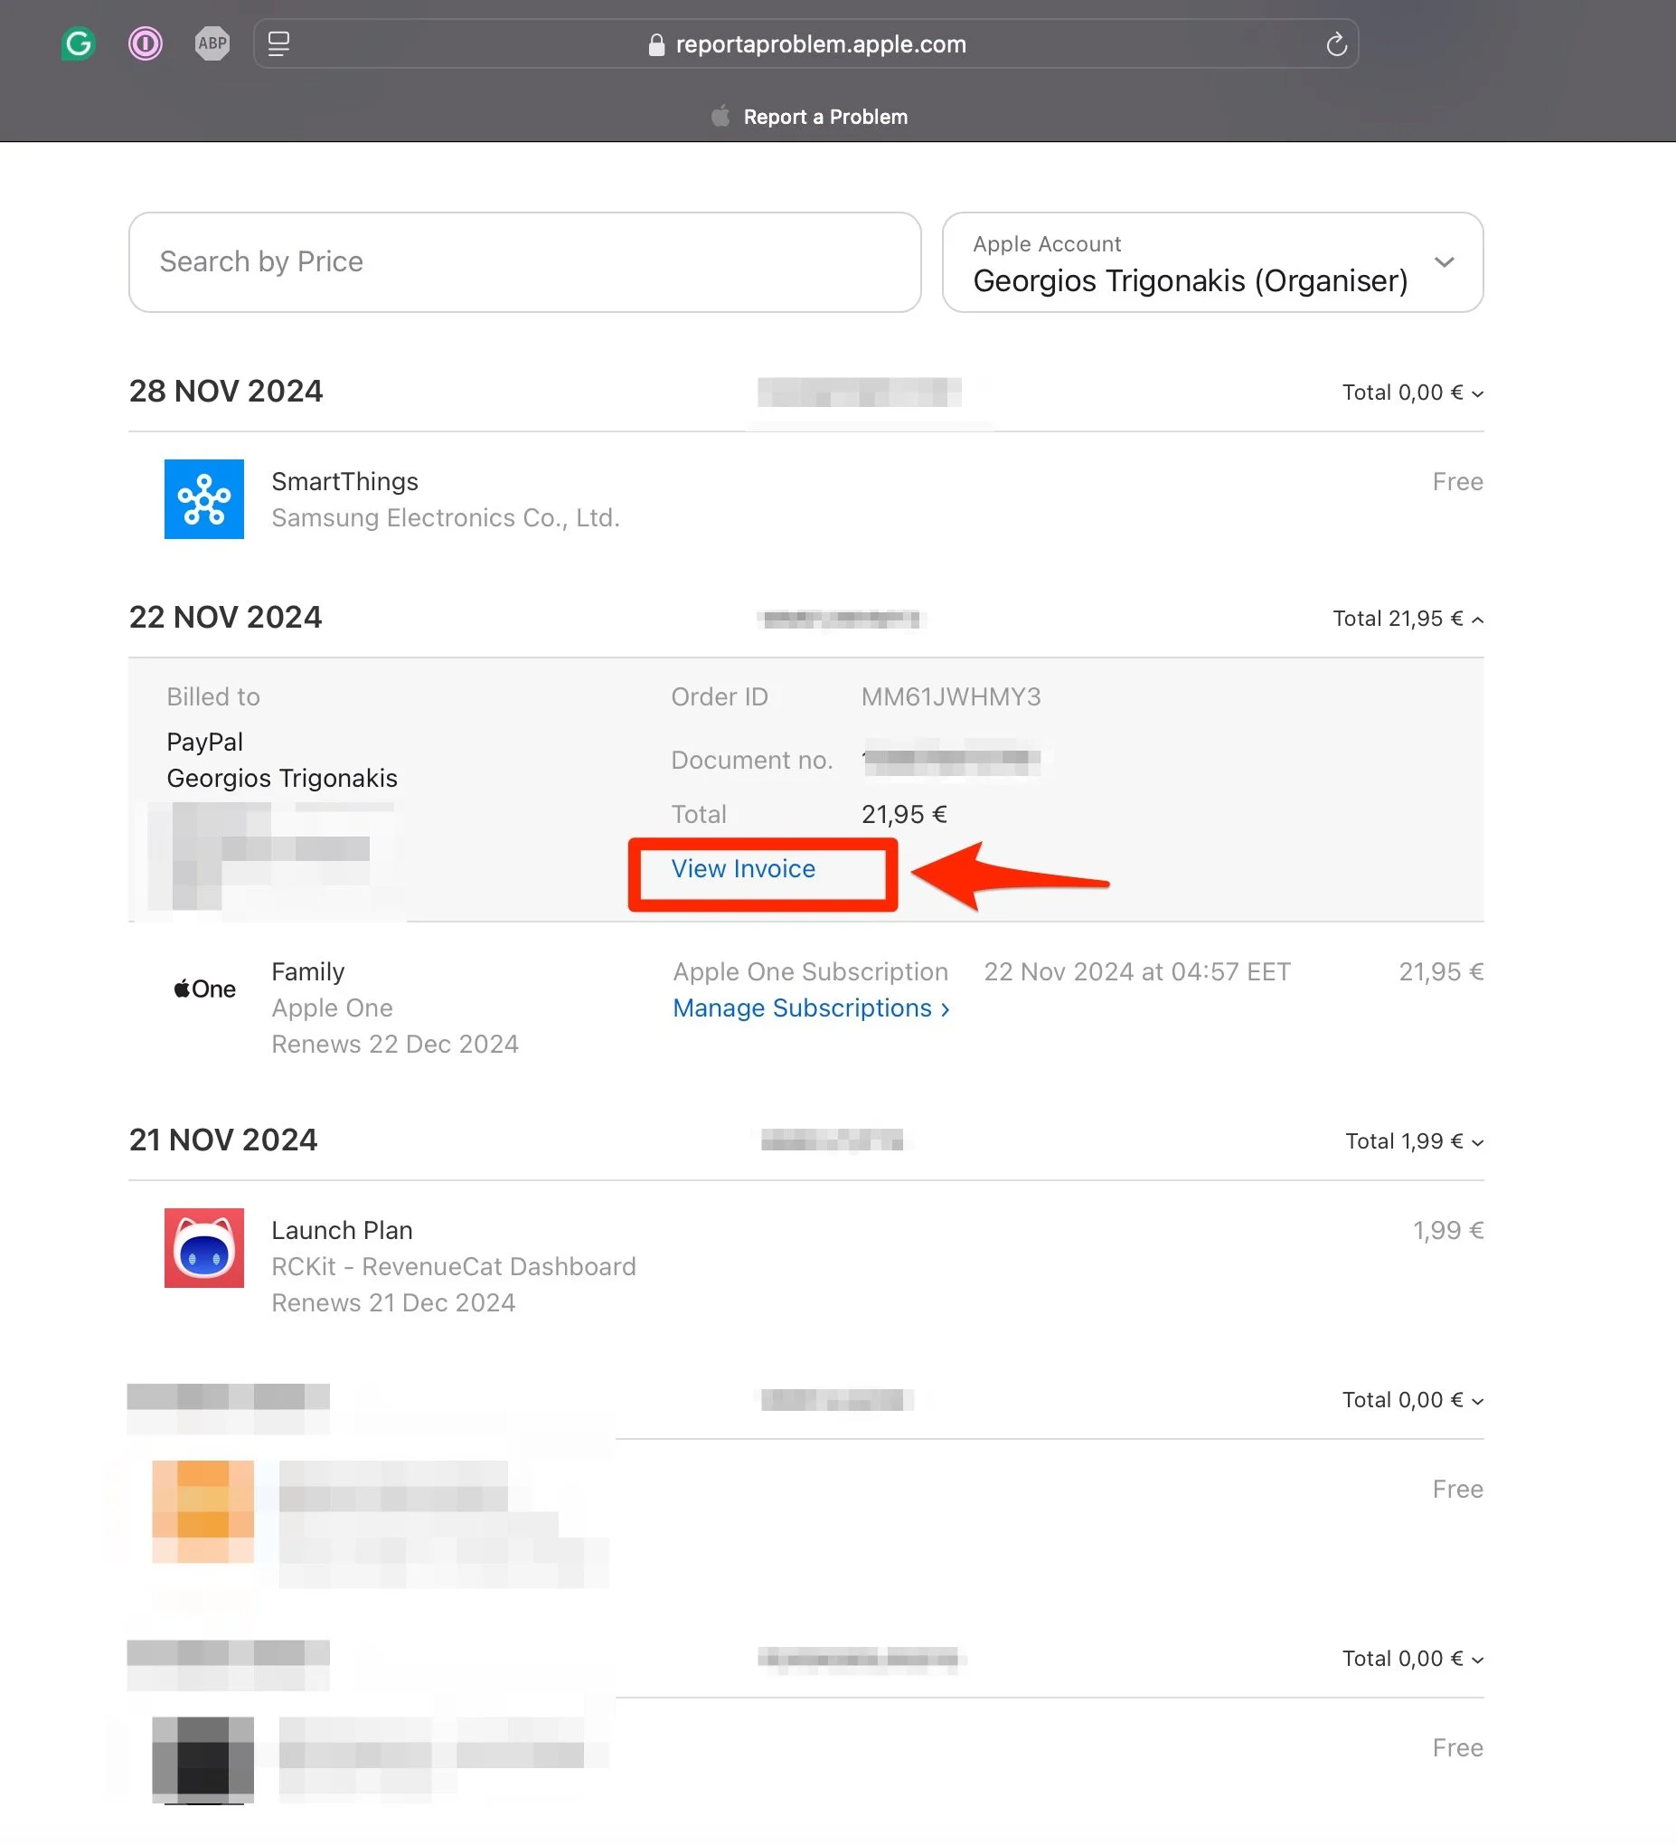This screenshot has width=1676, height=1845.
Task: Click the SmartThings app icon
Action: 204,498
